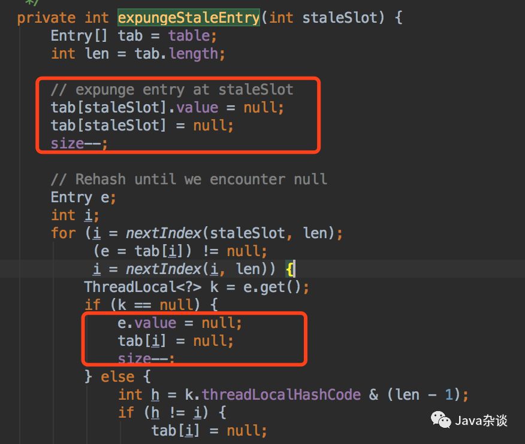Click comment "// Rehash until we encounter null"
The image size is (525, 444).
pyautogui.click(x=189, y=179)
